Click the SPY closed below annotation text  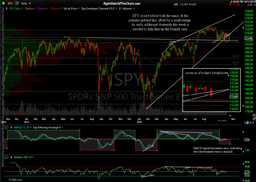160,22
